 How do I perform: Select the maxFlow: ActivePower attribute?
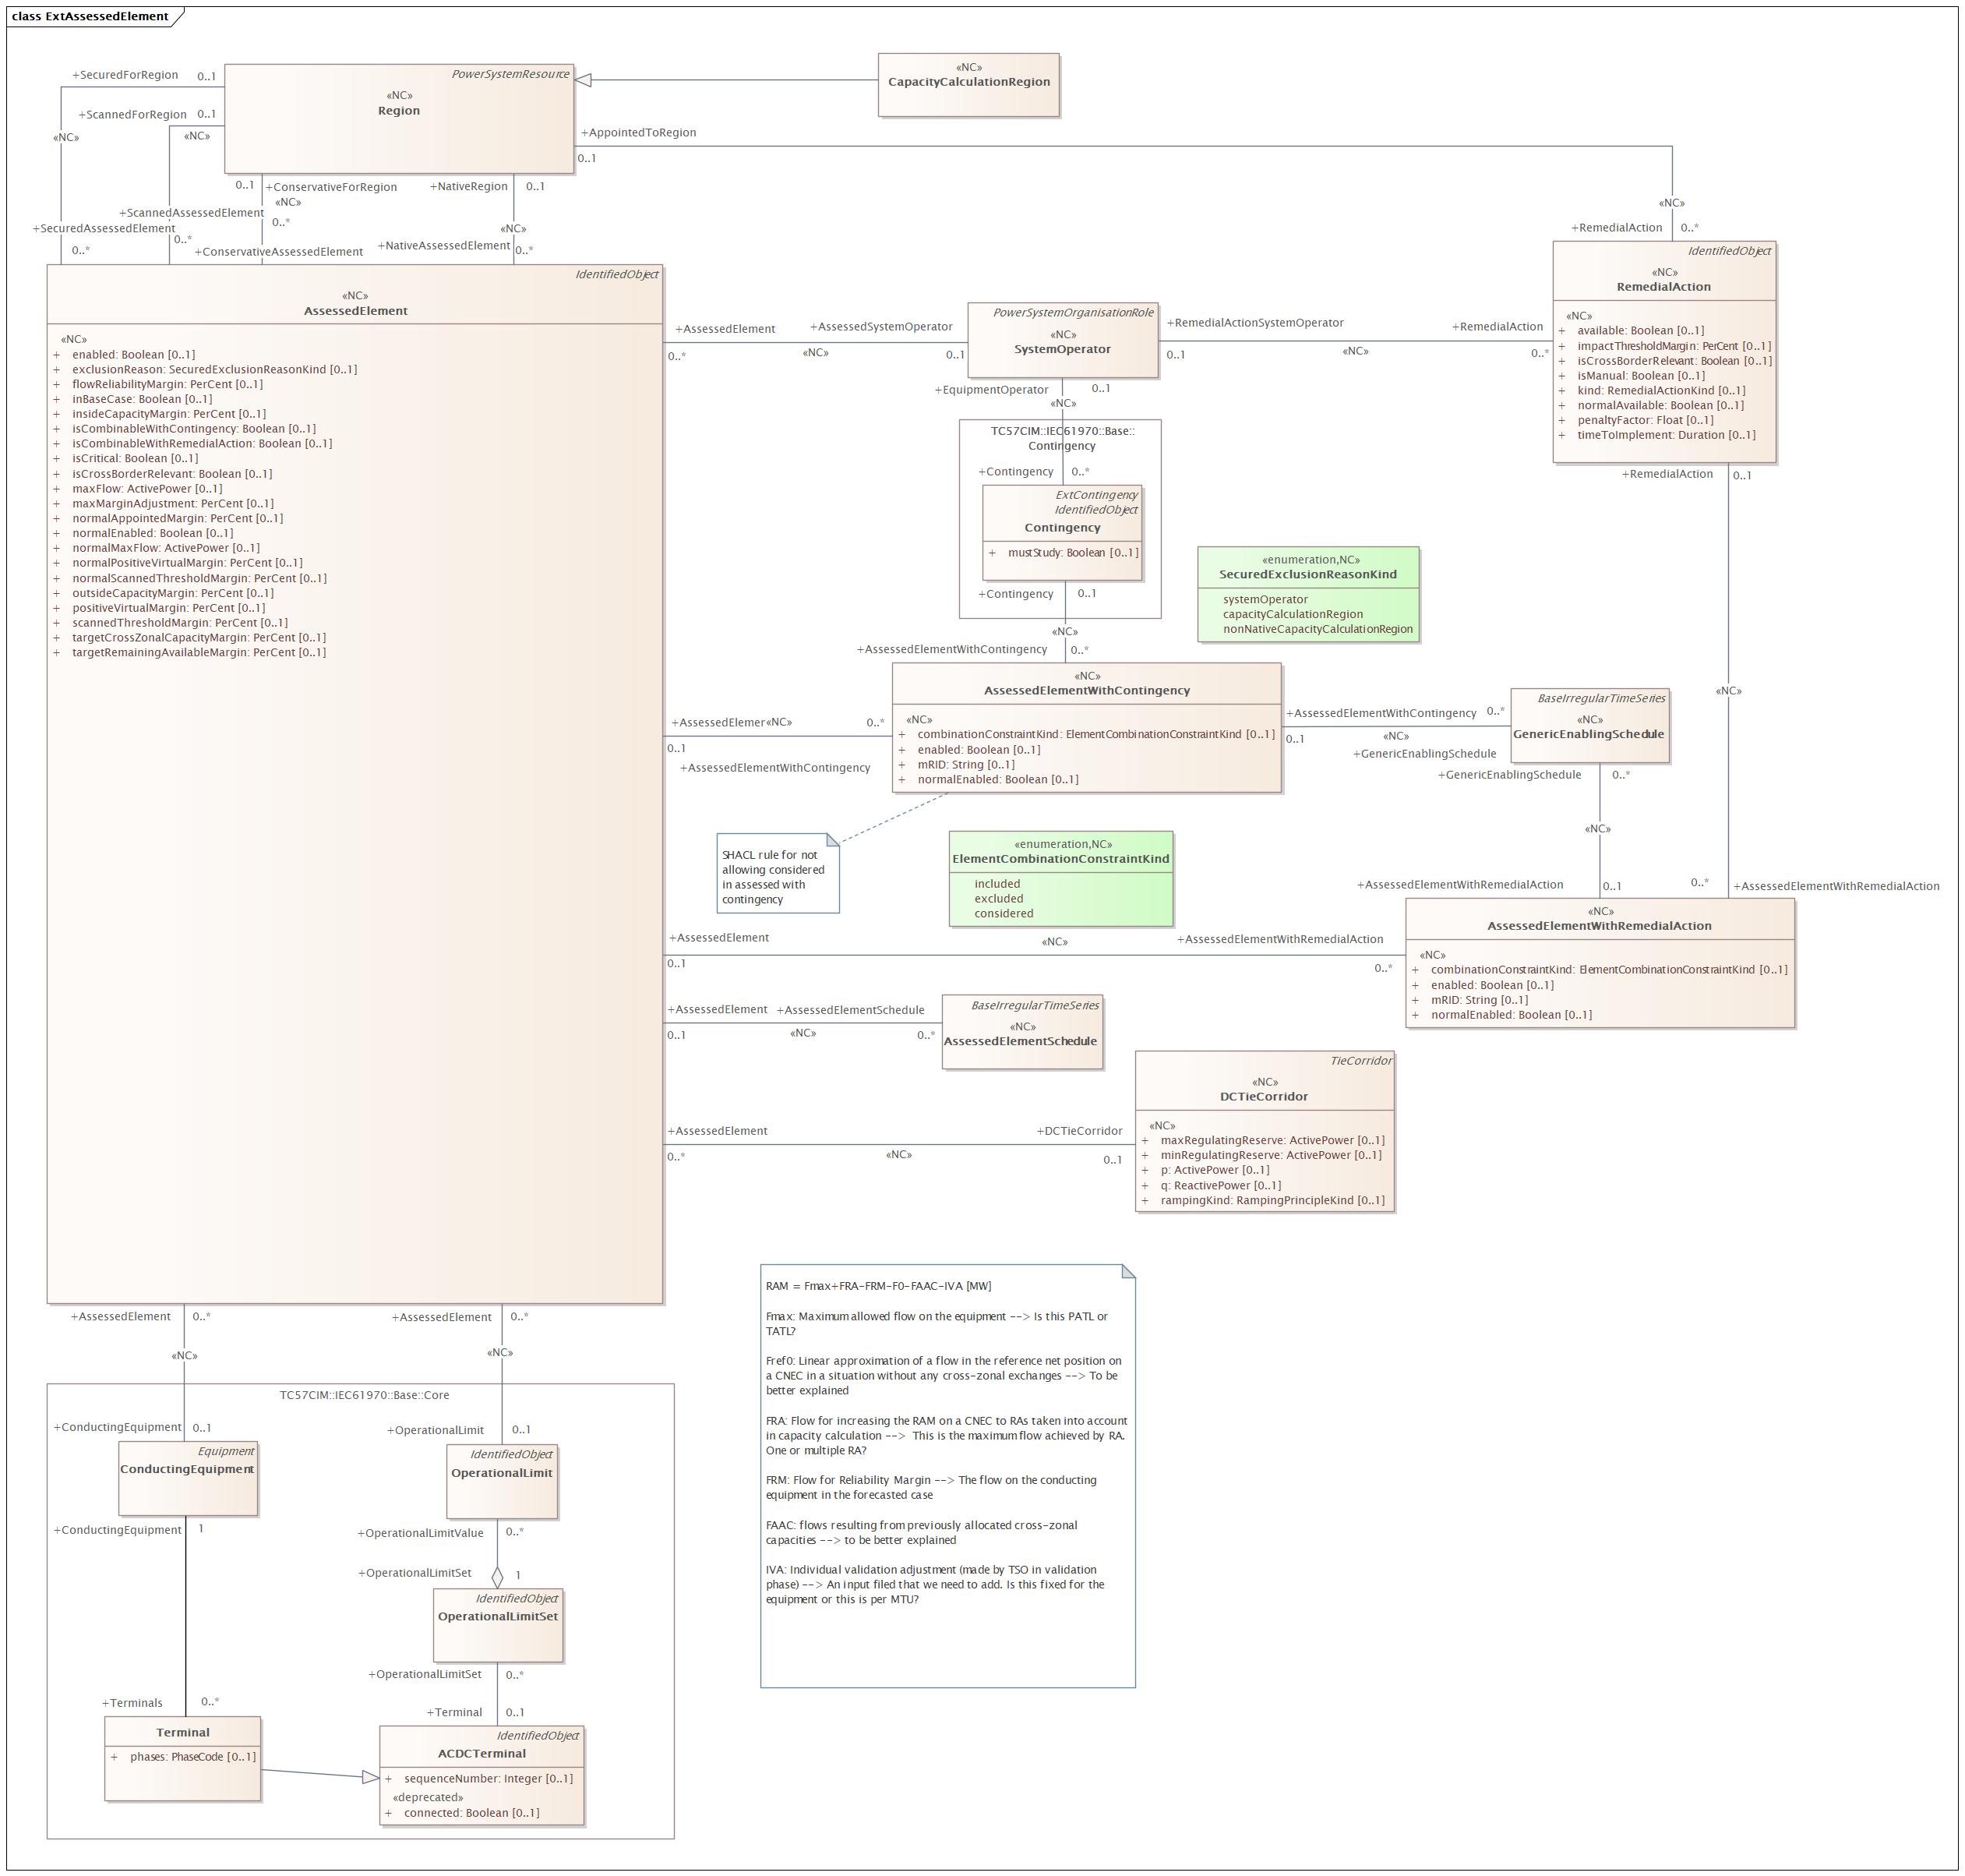tap(147, 489)
